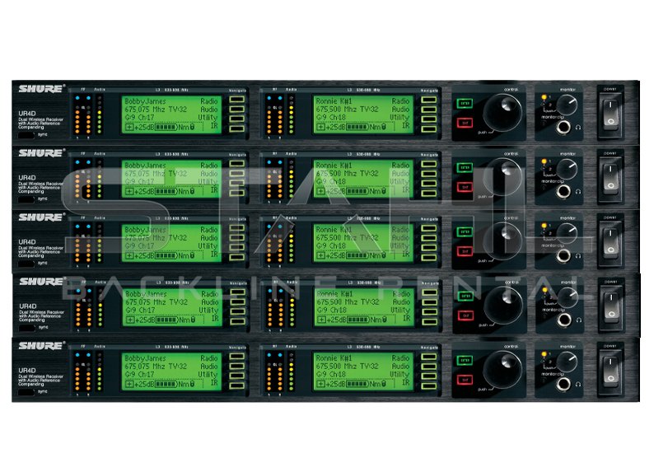Click red EXIT button on bottom receiver
Image resolution: width=654 pixels, height=467 pixels.
(x=465, y=380)
